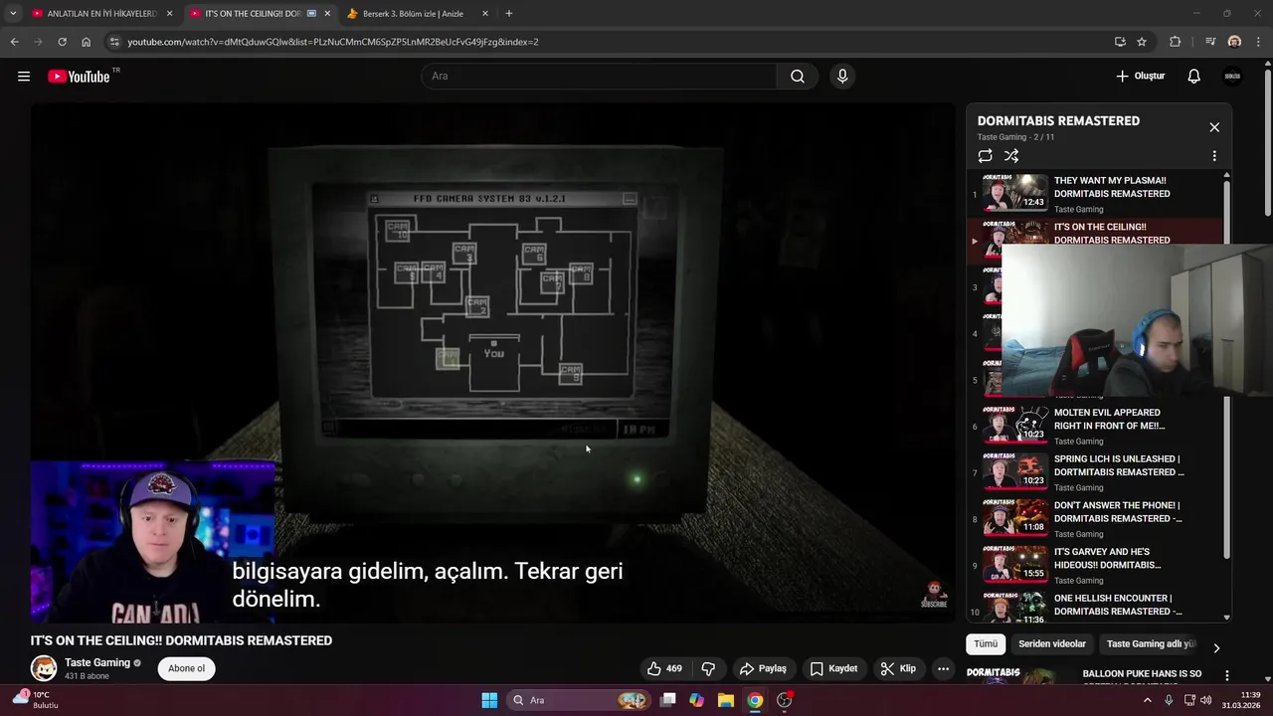
Task: Reload the page
Action: pyautogui.click(x=62, y=42)
